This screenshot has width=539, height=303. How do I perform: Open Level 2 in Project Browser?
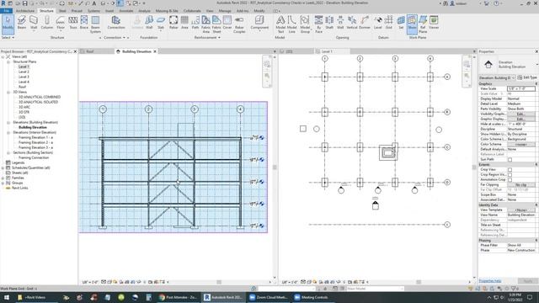24,72
